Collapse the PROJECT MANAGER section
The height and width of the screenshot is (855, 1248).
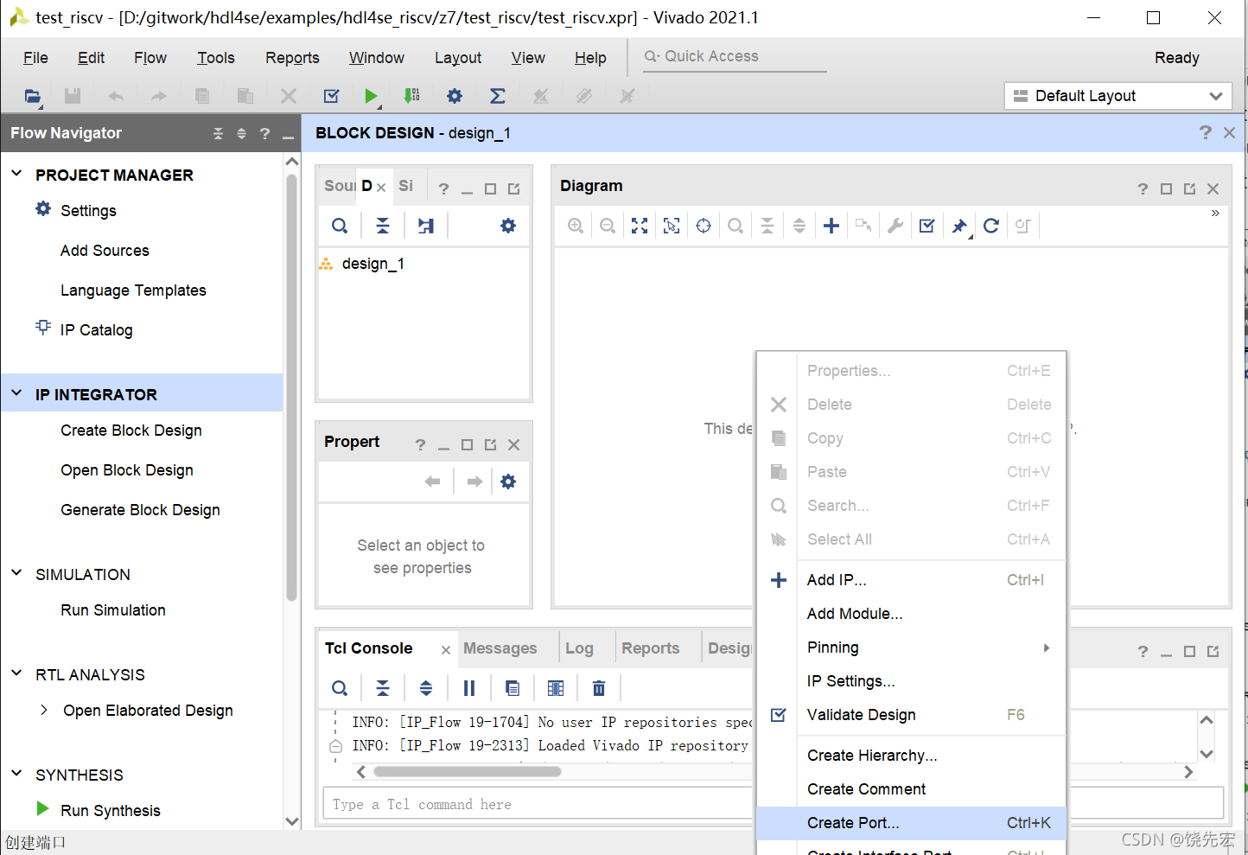tap(16, 174)
